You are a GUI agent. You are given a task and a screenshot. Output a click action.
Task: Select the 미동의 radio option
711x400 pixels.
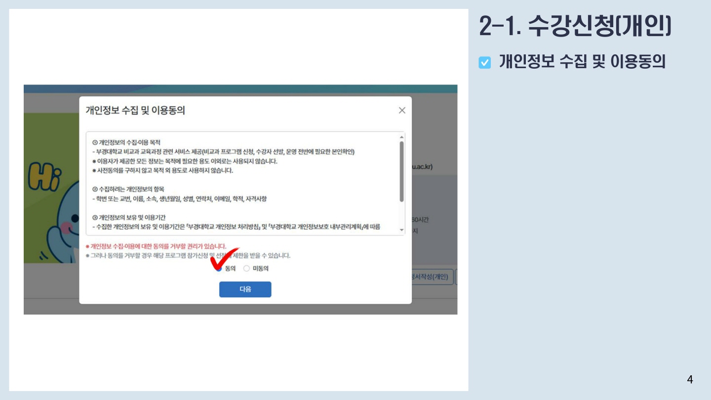coord(246,269)
